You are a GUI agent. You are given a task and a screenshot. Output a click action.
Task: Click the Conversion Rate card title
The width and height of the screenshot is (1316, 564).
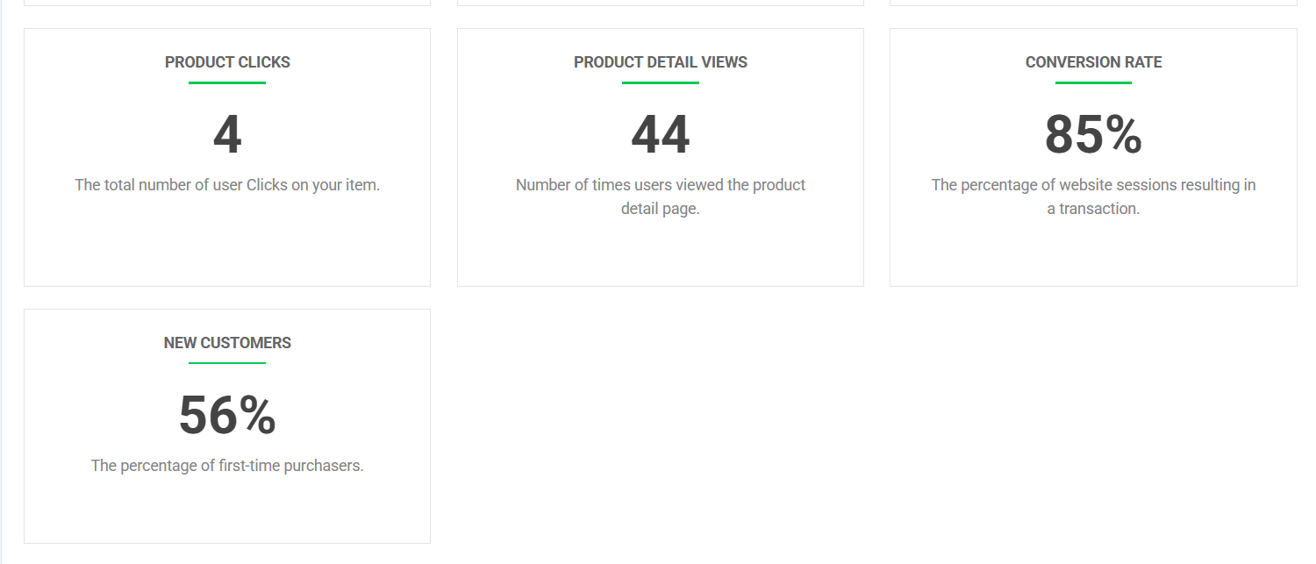coord(1093,62)
